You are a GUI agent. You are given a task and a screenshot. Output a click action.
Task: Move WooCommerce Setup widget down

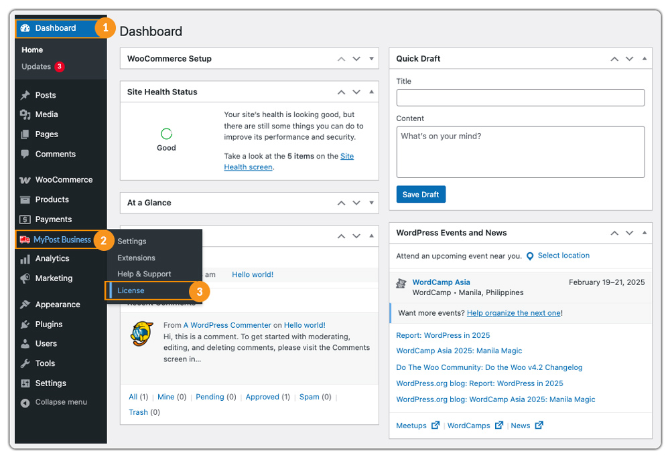click(356, 59)
